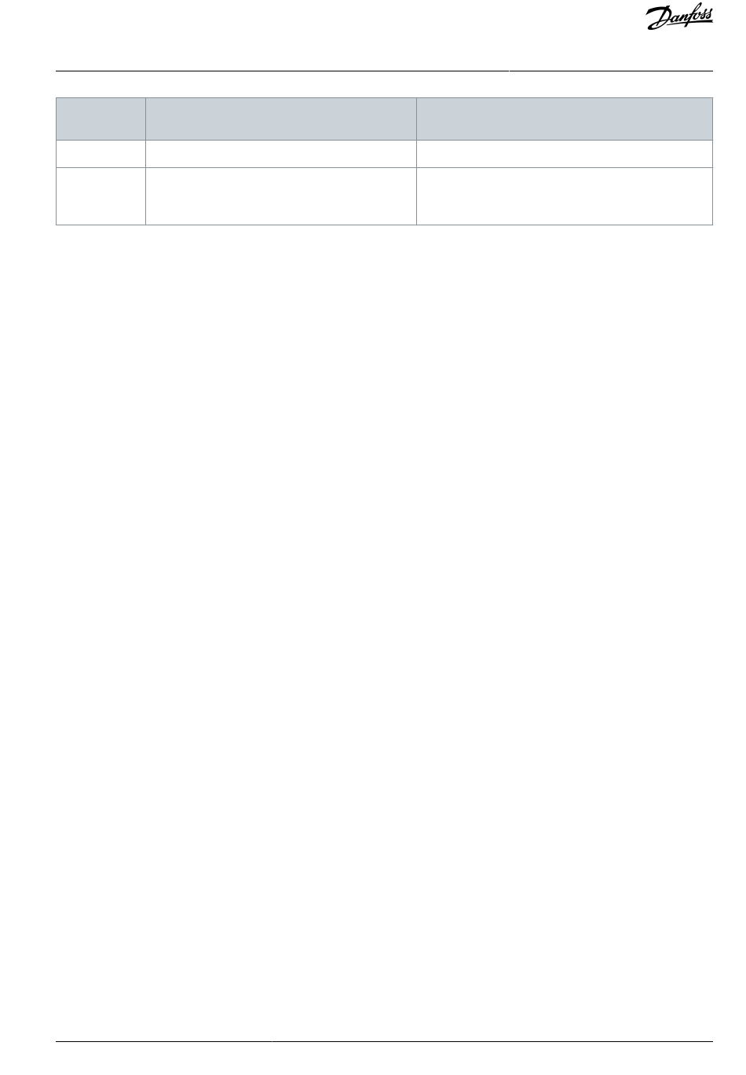Click the blank footer area beneath the bottom rule
This screenshot has height=1075, width=746.
tap(385, 1060)
